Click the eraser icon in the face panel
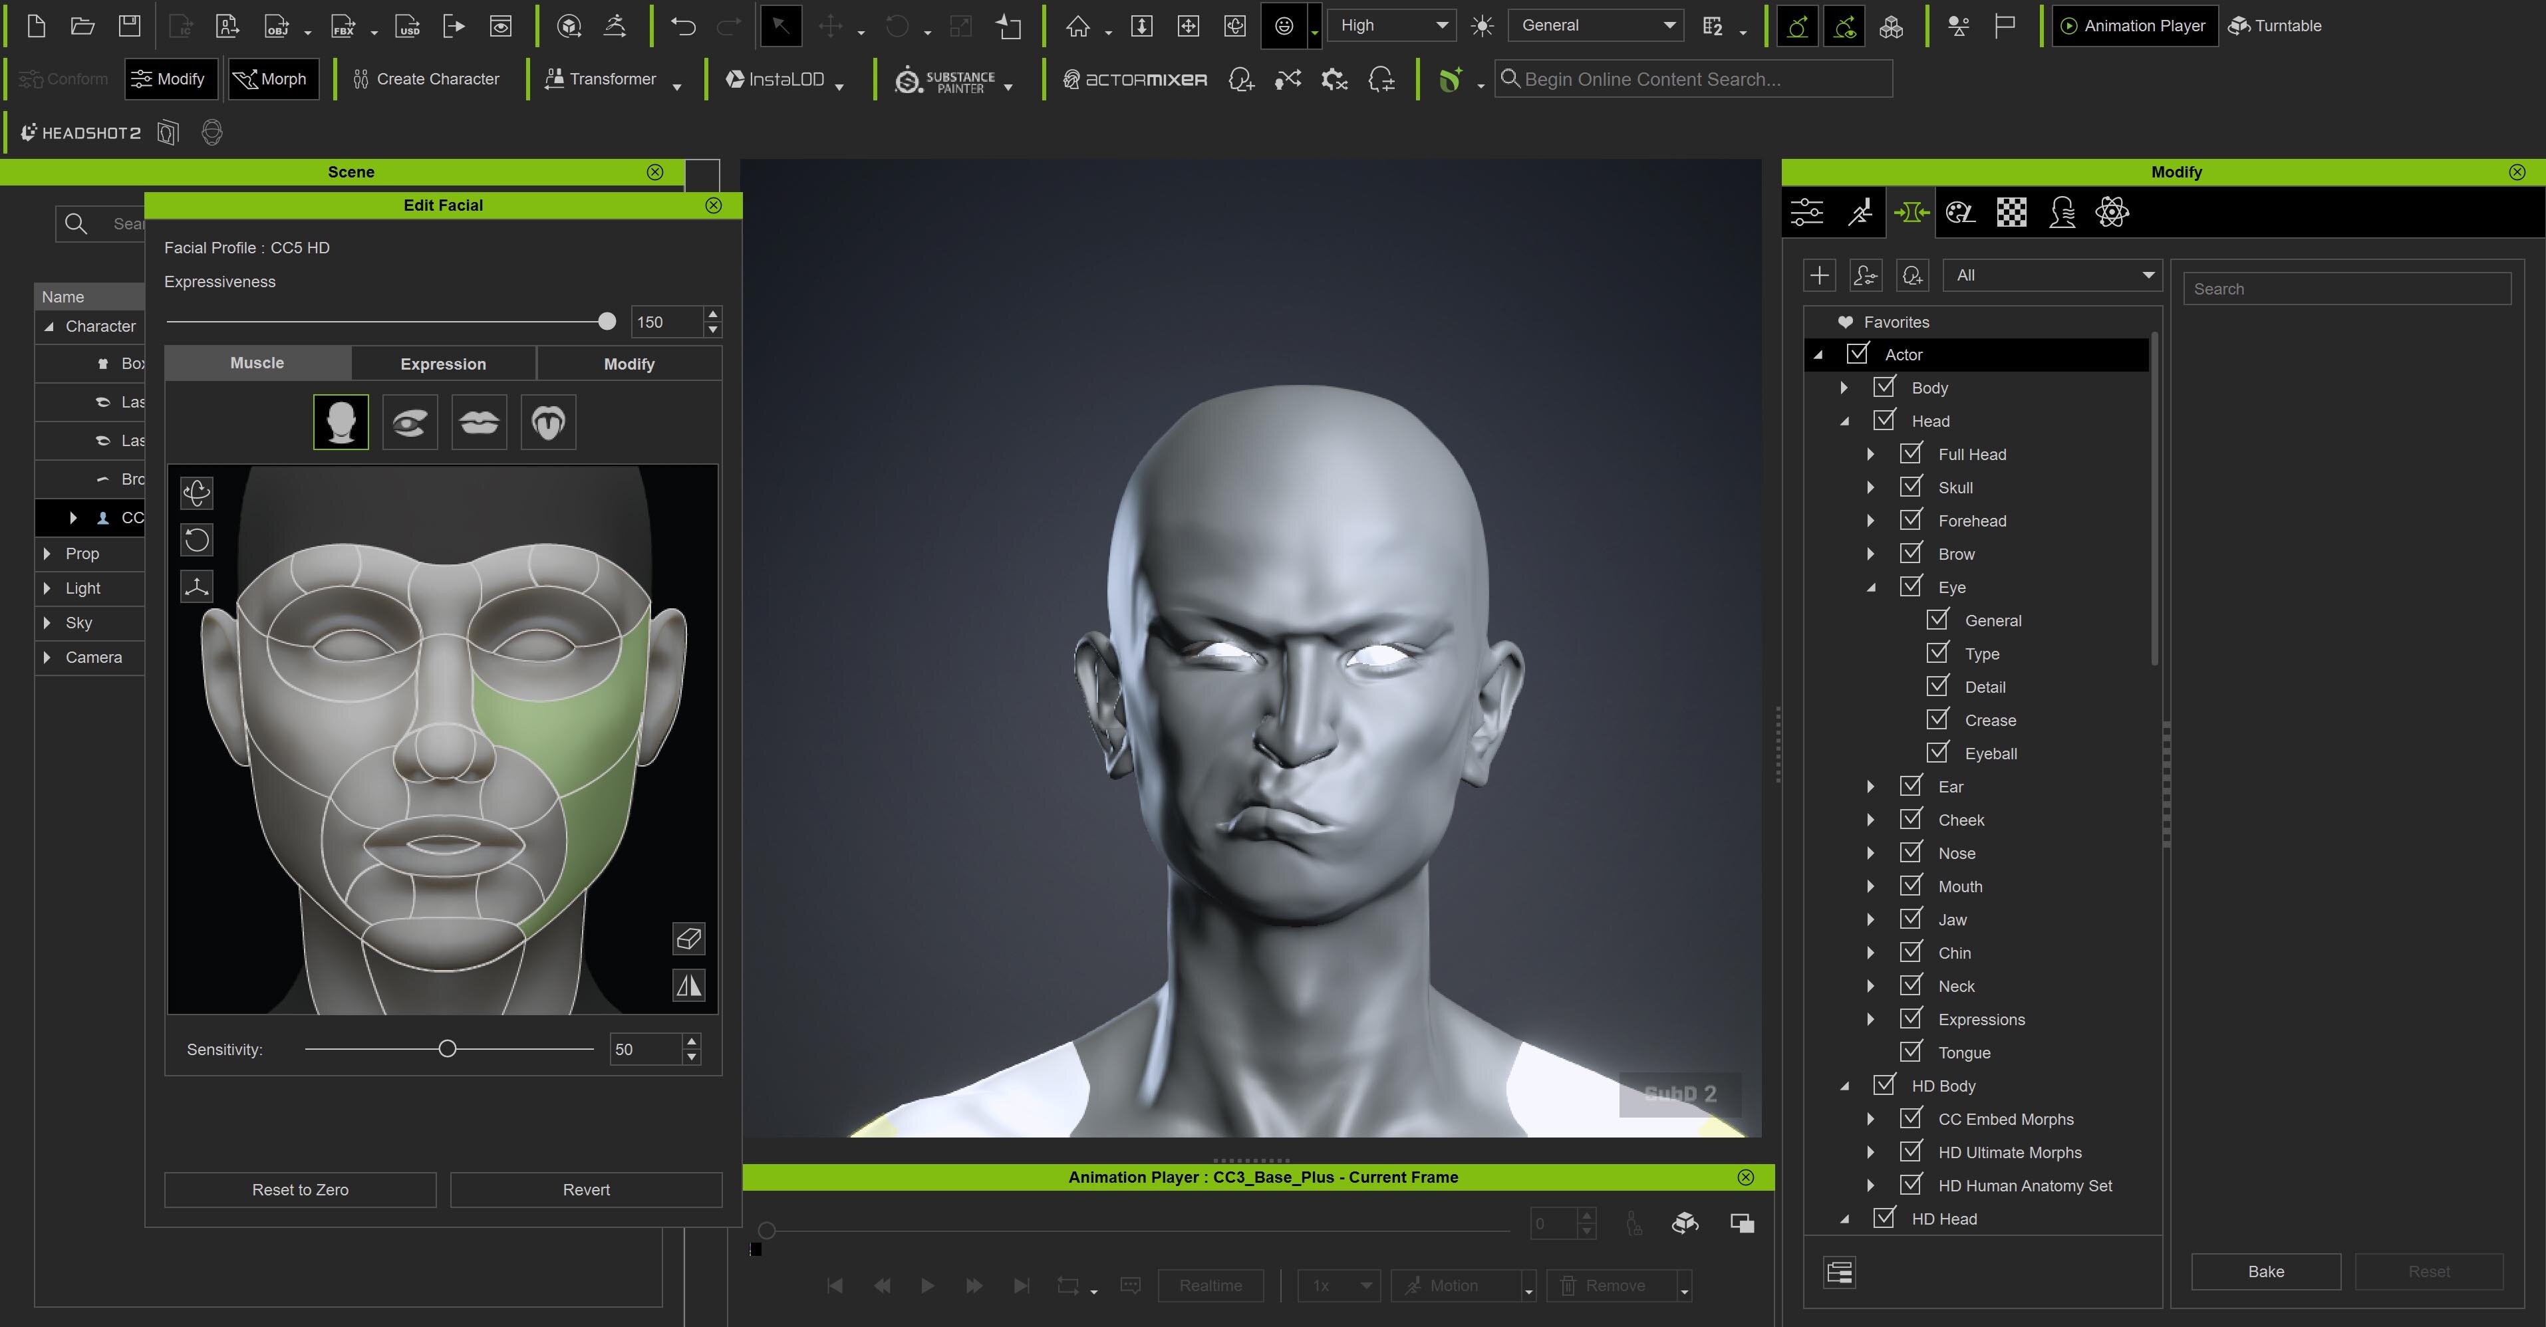 [x=689, y=937]
